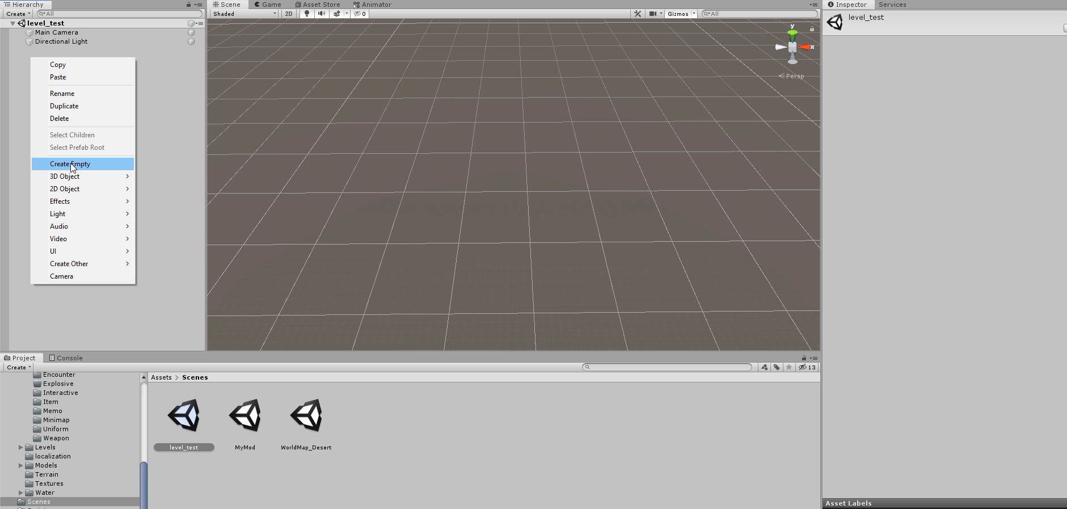The height and width of the screenshot is (509, 1067).
Task: Select Main Camera in the Hierarchy
Action: [57, 32]
